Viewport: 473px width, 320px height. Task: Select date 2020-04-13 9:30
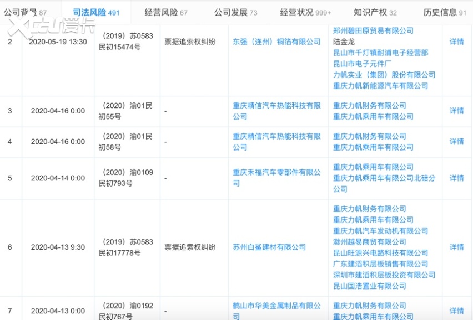point(58,247)
